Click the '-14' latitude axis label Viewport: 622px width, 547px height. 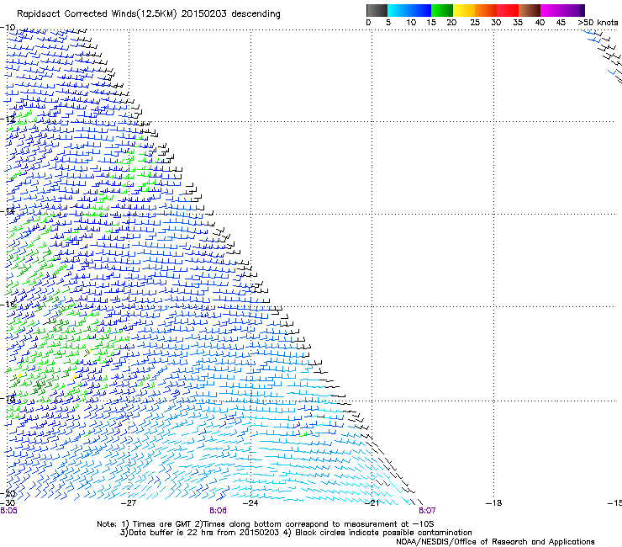tap(8, 211)
